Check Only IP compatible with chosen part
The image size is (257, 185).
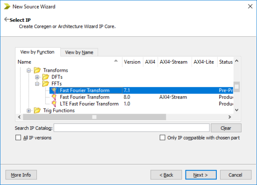(x=162, y=138)
